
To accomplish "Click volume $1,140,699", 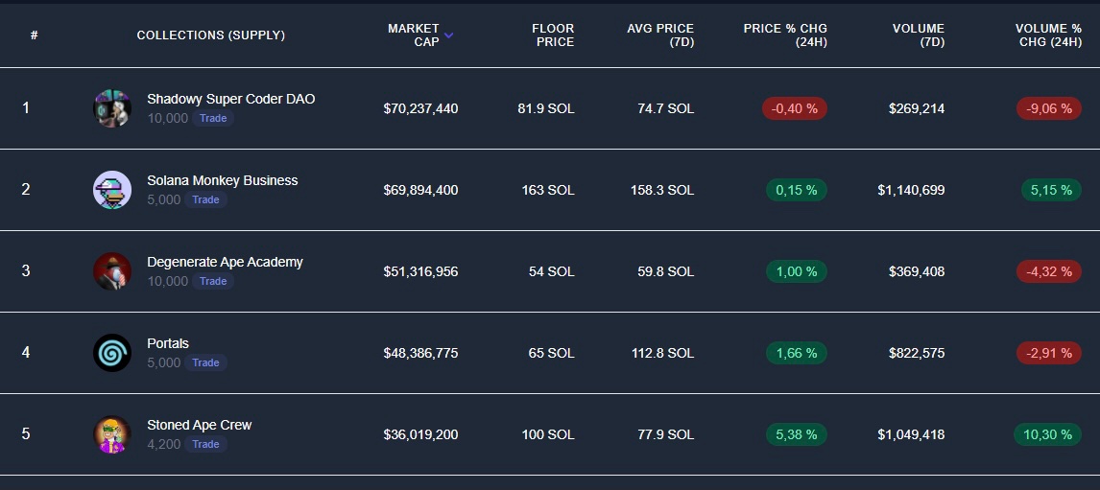I will 911,190.
